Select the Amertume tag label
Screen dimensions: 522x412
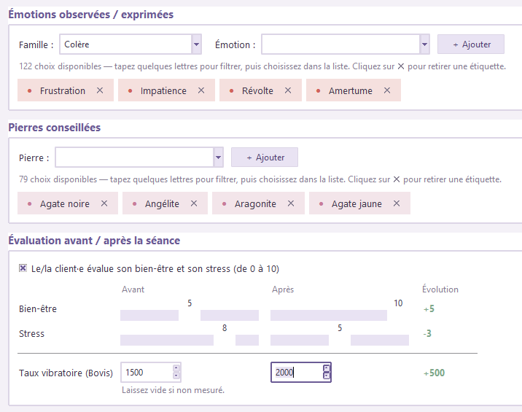[350, 90]
